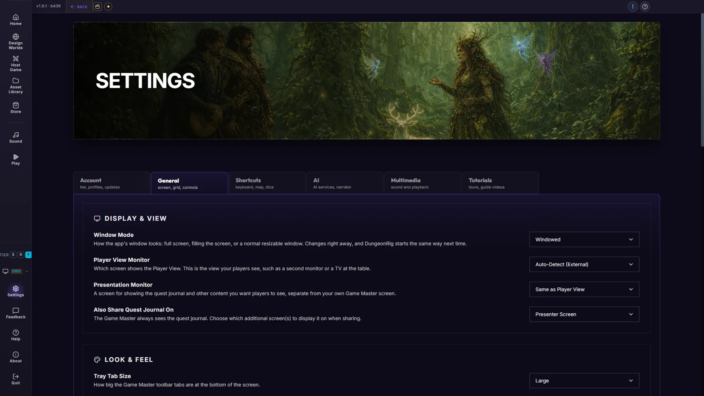Screen dimensions: 704x396
Task: Open the About page
Action: click(15, 357)
